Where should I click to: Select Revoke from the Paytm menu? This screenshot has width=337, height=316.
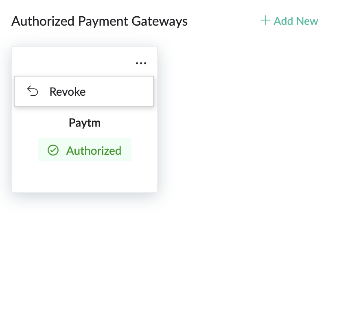[68, 92]
